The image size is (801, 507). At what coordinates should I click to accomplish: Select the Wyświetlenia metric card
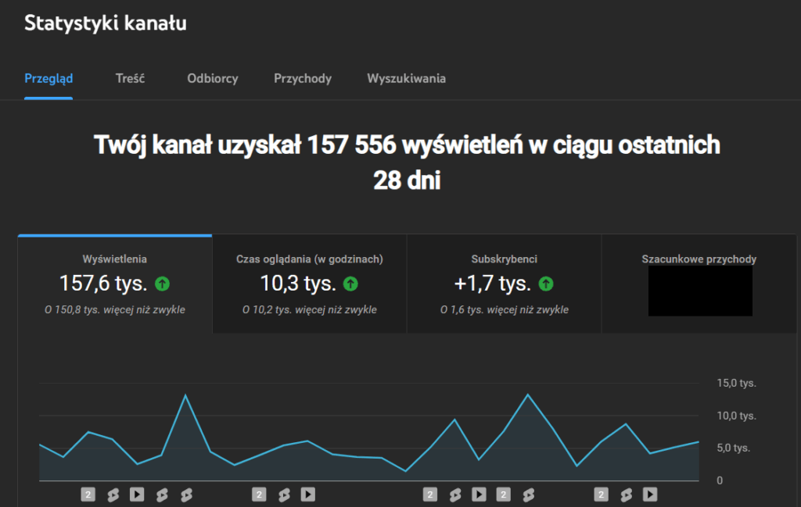point(115,284)
